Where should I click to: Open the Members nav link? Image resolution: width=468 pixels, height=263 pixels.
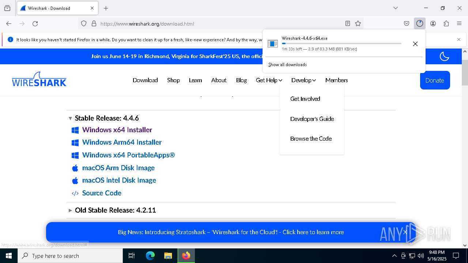(x=336, y=80)
